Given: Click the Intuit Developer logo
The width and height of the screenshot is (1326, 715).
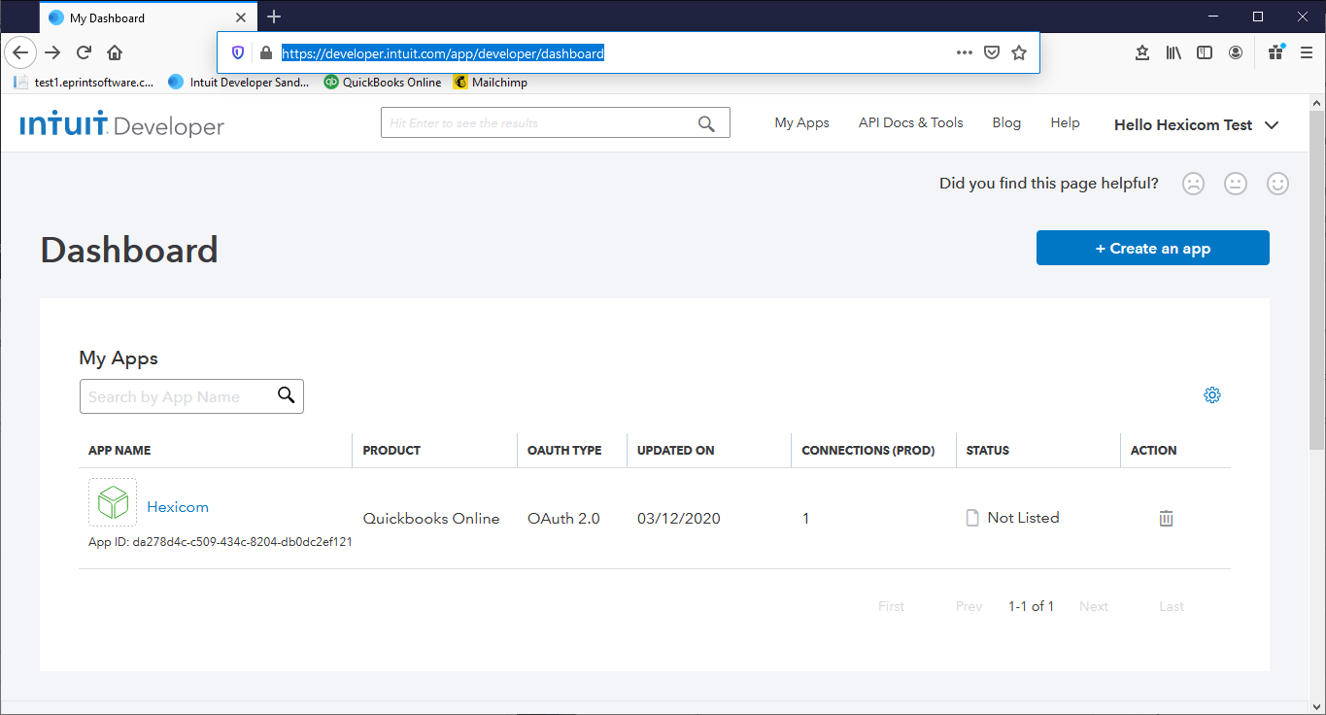Looking at the screenshot, I should tap(122, 124).
